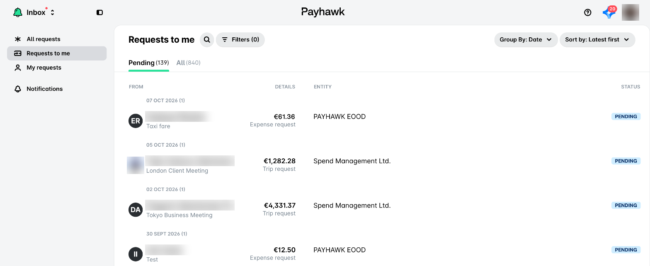Switch to the All (840) tab
Image resolution: width=650 pixels, height=266 pixels.
pos(188,63)
